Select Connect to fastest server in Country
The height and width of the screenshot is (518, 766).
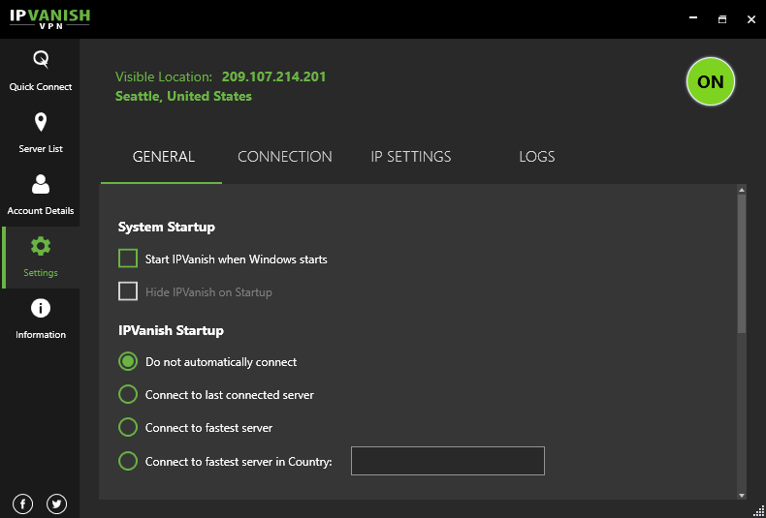pos(128,462)
